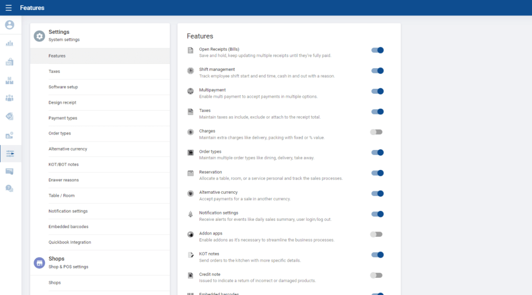Disable the Open Receipts (Bills) toggle

[377, 50]
